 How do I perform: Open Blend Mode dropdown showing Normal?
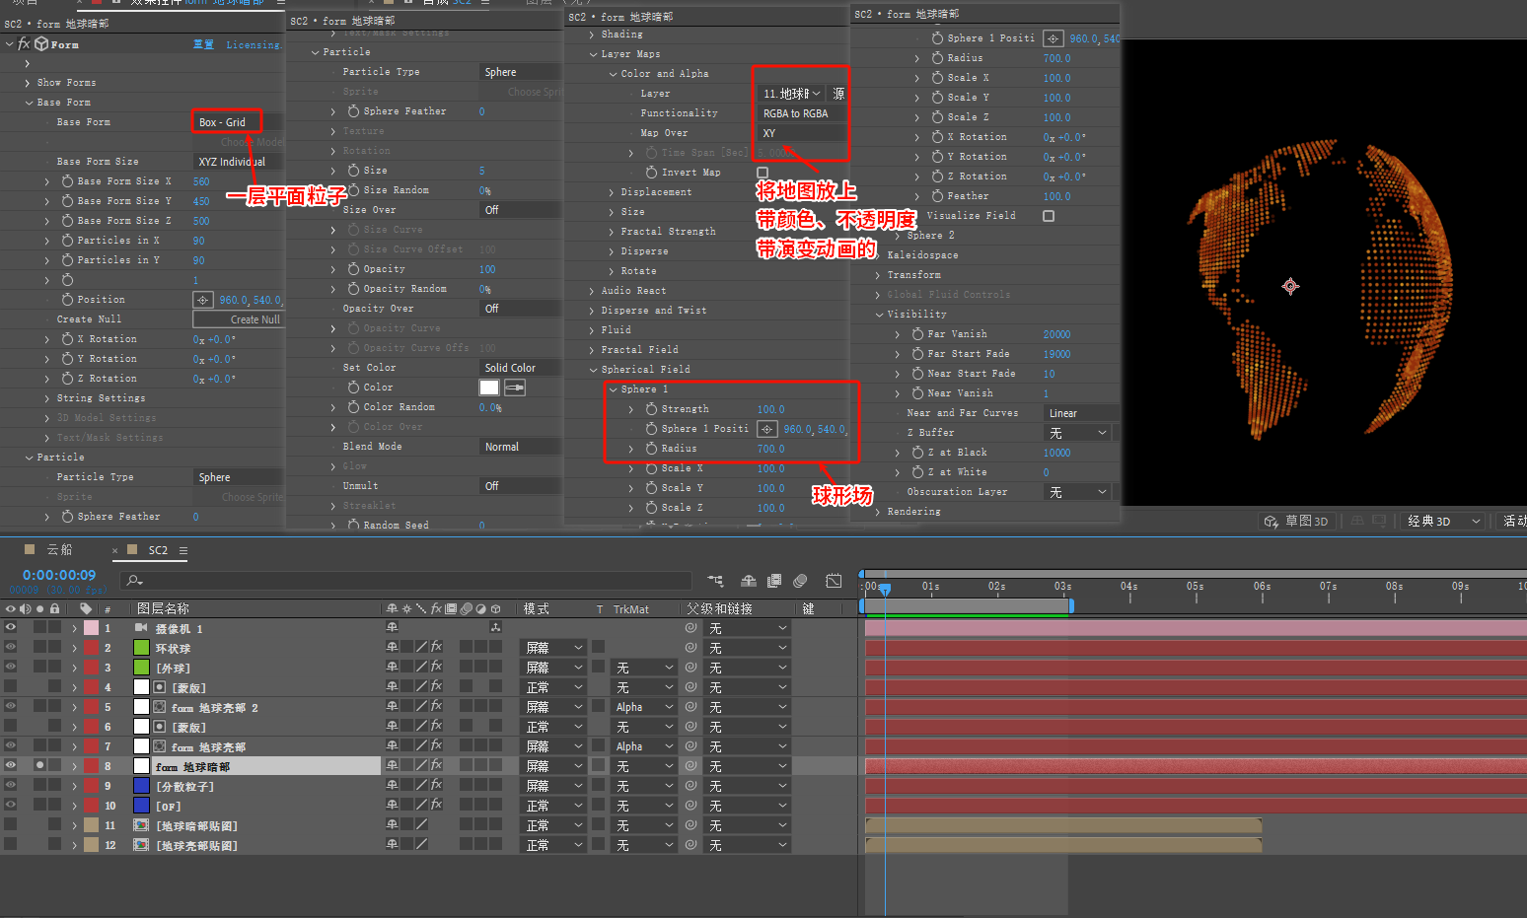(520, 447)
